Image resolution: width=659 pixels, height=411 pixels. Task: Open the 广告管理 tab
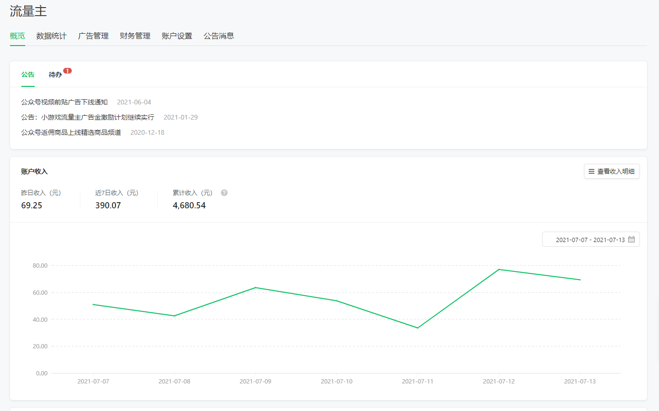click(x=93, y=36)
